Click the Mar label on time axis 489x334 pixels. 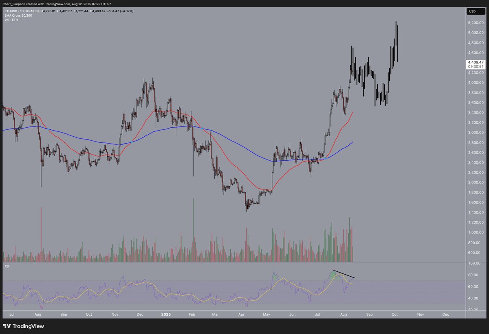215,314
